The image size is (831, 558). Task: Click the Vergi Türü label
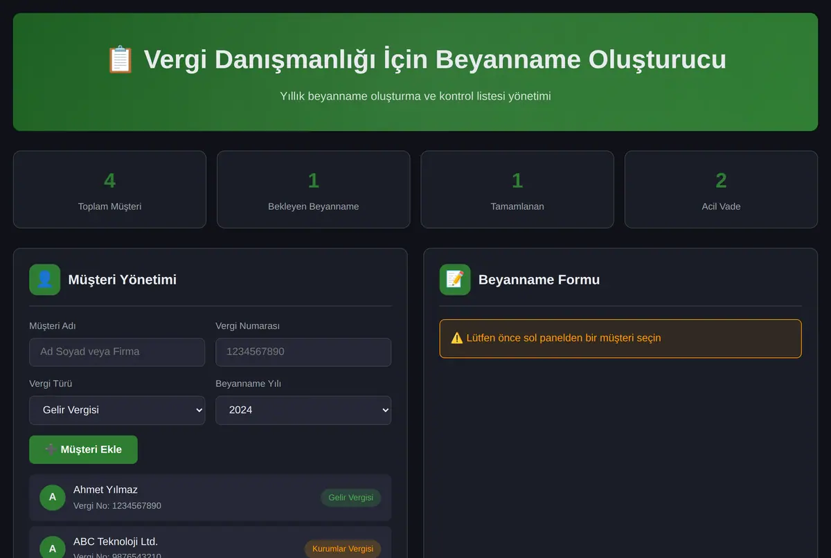[x=51, y=384]
